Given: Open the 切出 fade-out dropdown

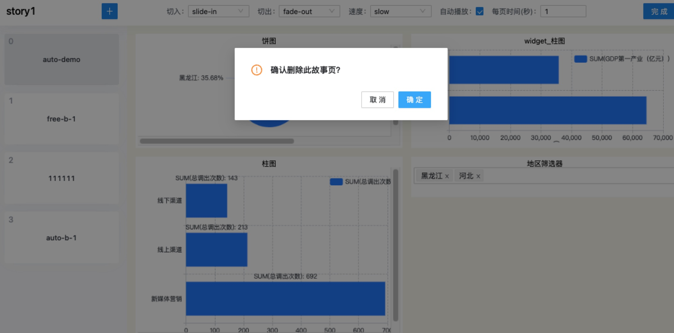Looking at the screenshot, I should [x=309, y=12].
